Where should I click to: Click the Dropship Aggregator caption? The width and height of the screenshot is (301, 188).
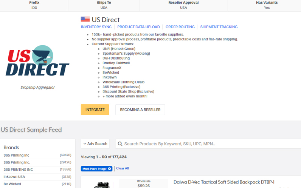coord(38,87)
